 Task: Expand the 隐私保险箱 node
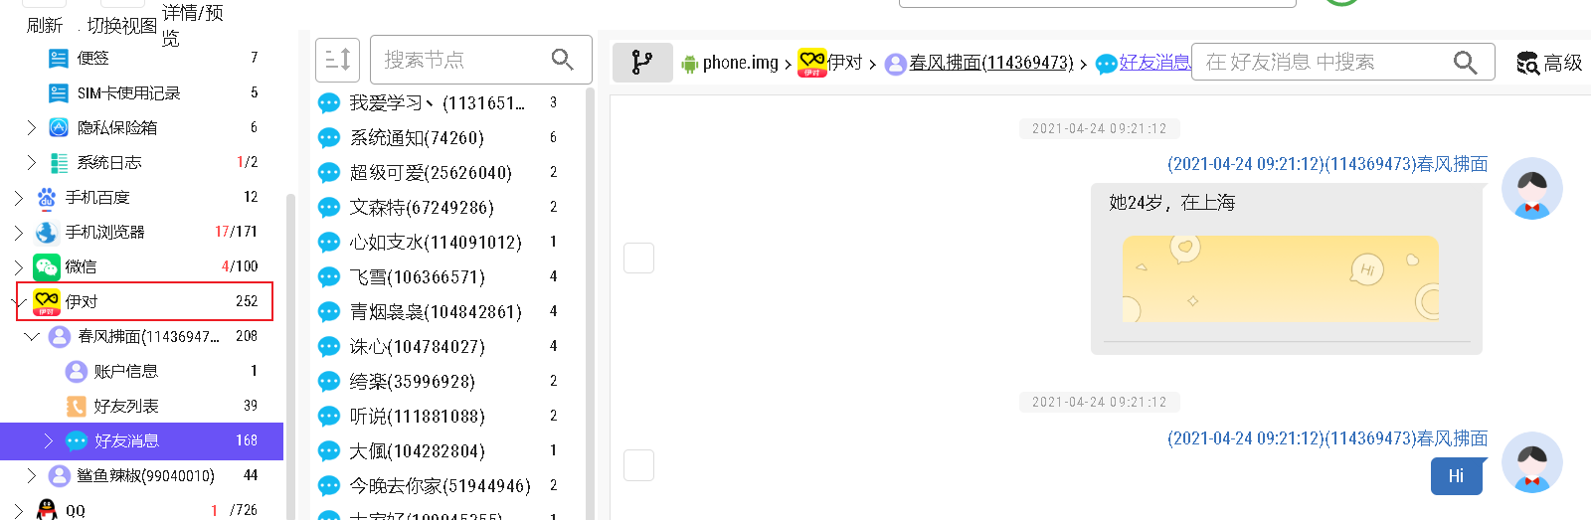point(32,127)
